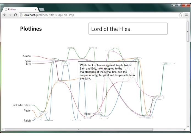Screen dimensions: 191x136
Task: Click the page file icon in the address bar
Action: pos(21,15)
